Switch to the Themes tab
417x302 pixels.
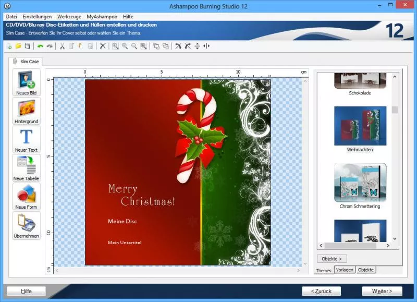(323, 270)
